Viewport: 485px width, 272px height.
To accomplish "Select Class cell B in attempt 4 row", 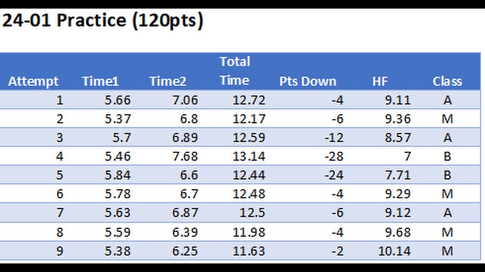I will (x=447, y=156).
